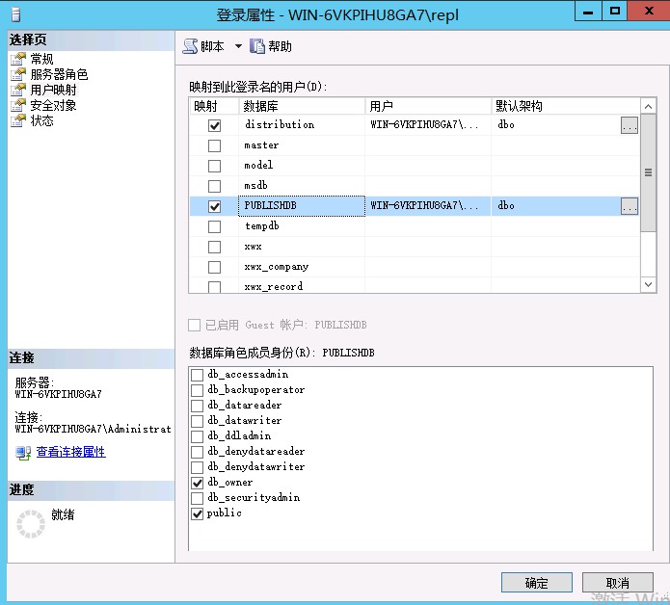
Task: Select the 安全对象 page icon
Action: tap(18, 105)
